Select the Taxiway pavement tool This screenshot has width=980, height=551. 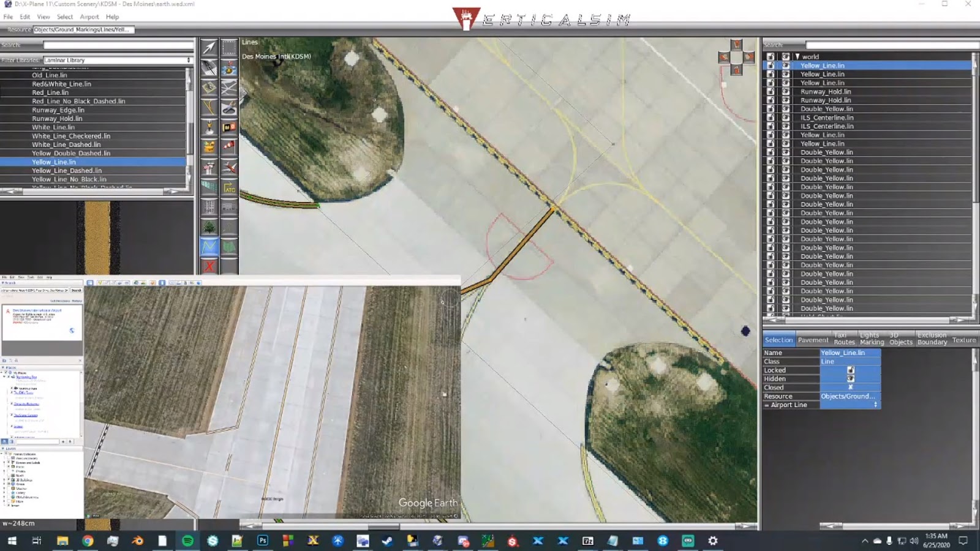point(229,88)
